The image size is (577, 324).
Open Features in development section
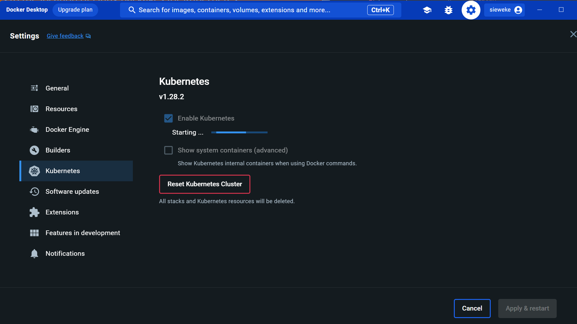coord(76,233)
